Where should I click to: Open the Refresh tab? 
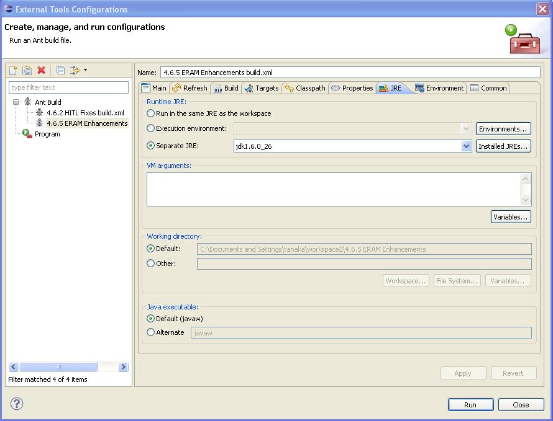pyautogui.click(x=190, y=88)
